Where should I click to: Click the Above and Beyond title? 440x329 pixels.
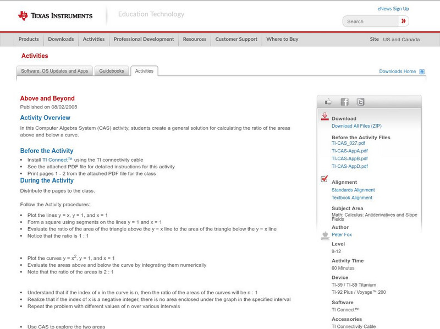pyautogui.click(x=47, y=98)
